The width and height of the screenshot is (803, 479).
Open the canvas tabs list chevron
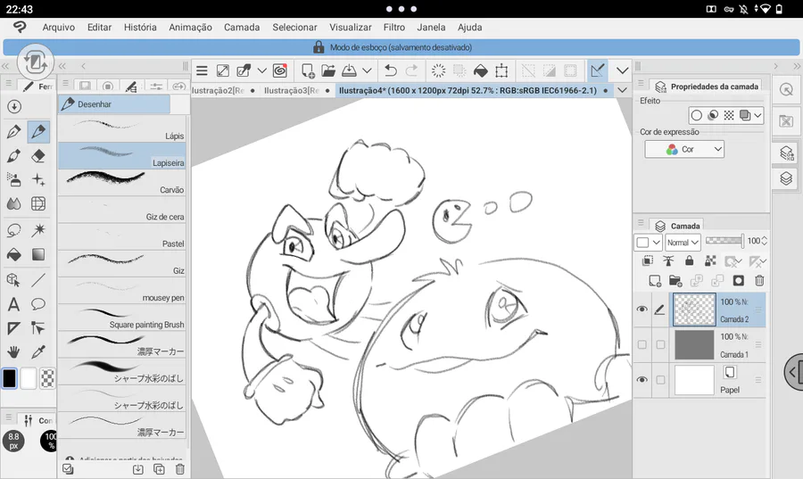pyautogui.click(x=622, y=91)
